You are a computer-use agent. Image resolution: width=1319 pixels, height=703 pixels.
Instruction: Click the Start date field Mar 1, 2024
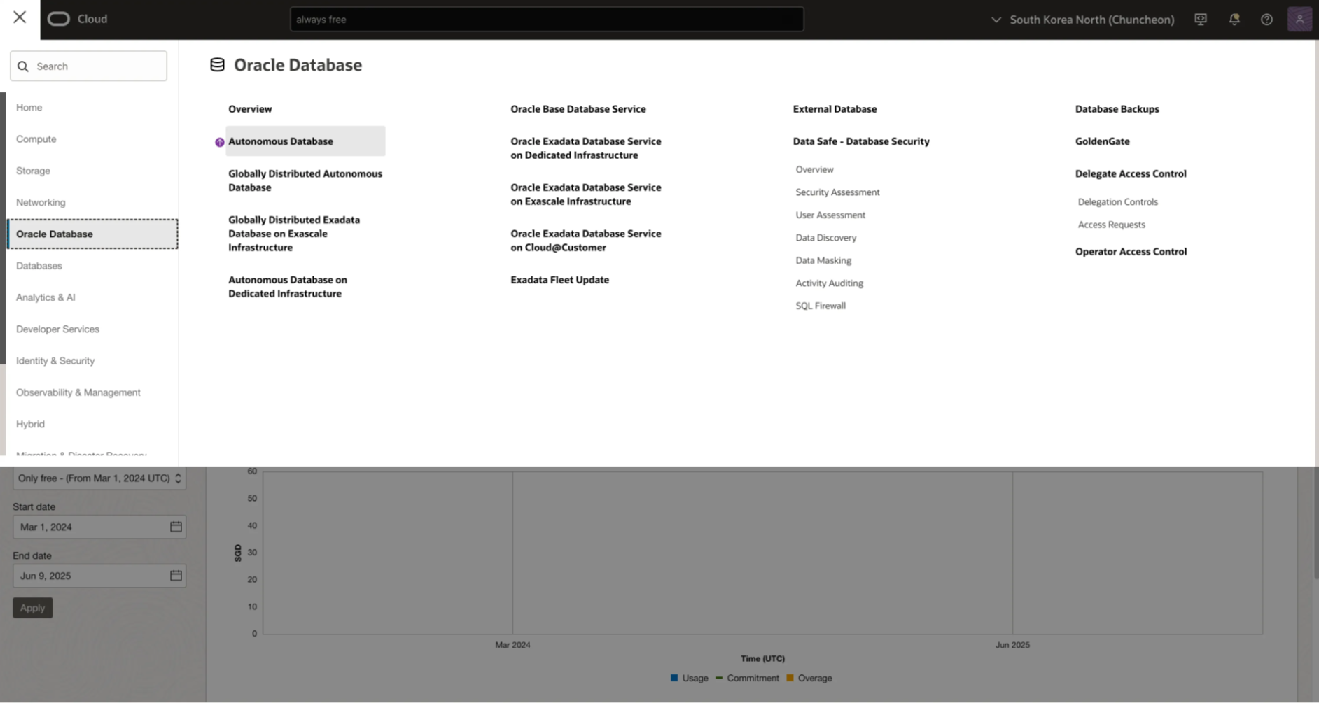99,527
